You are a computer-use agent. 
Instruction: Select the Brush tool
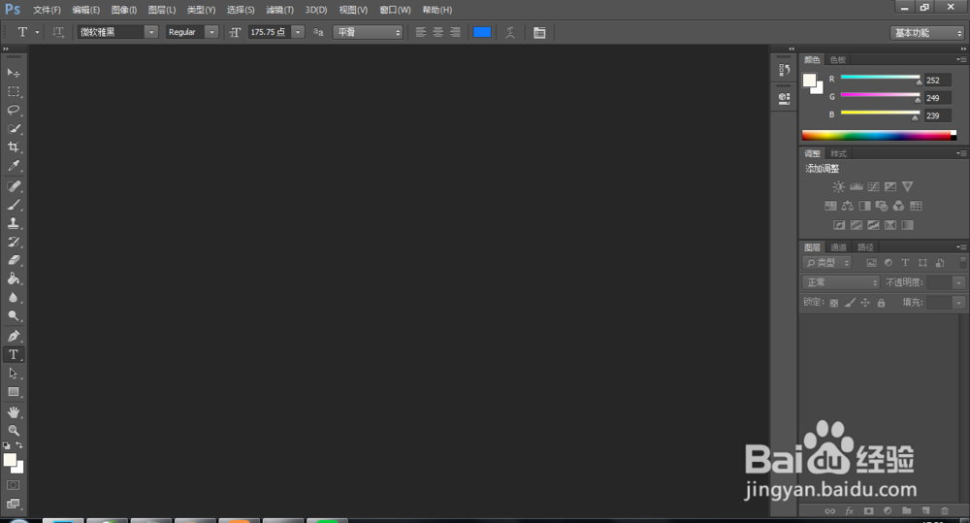(x=13, y=205)
